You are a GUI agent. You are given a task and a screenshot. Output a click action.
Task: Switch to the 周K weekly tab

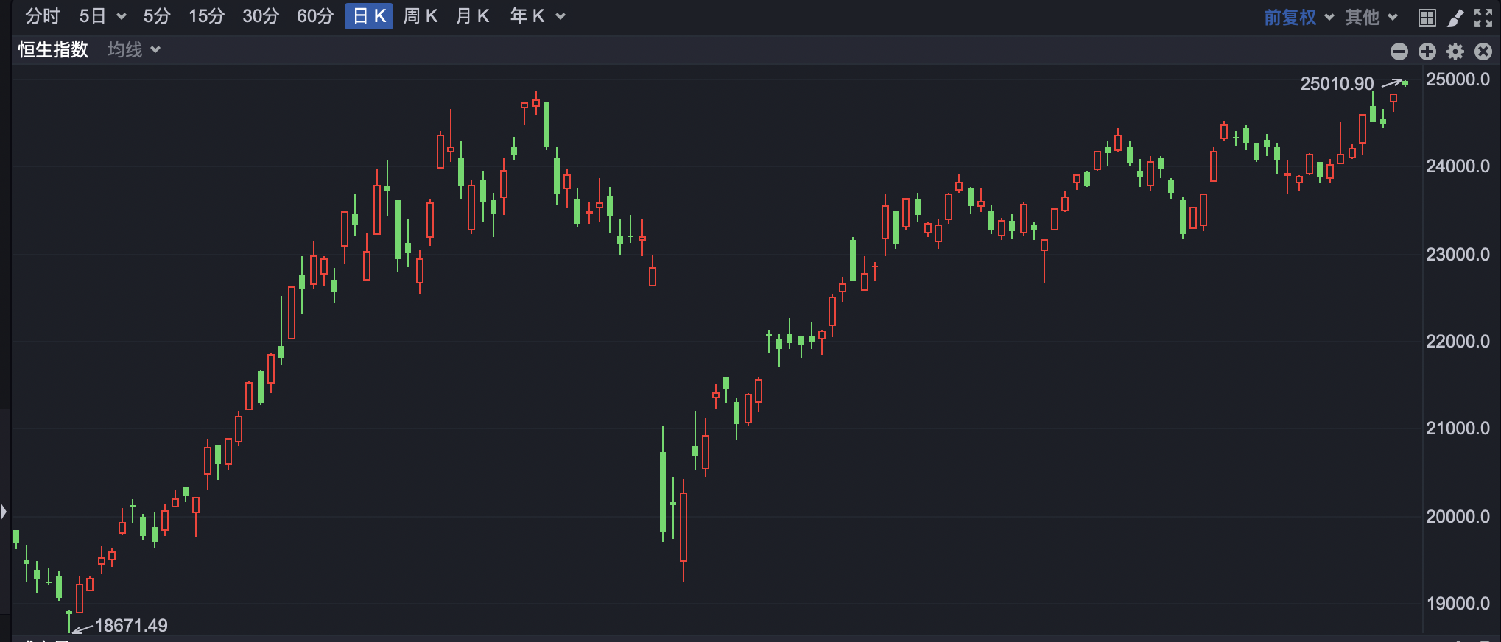pos(421,16)
